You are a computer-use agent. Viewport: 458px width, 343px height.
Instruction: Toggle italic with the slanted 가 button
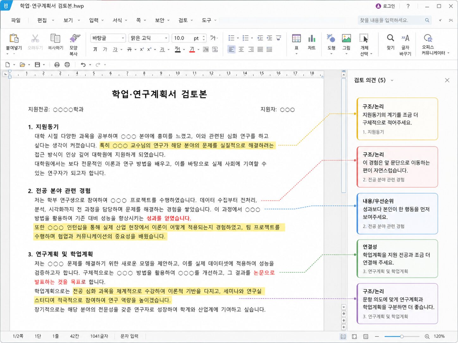point(105,49)
